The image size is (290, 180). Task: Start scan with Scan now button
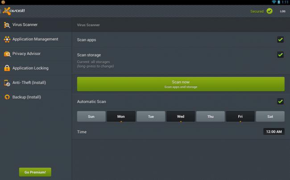[x=181, y=84]
